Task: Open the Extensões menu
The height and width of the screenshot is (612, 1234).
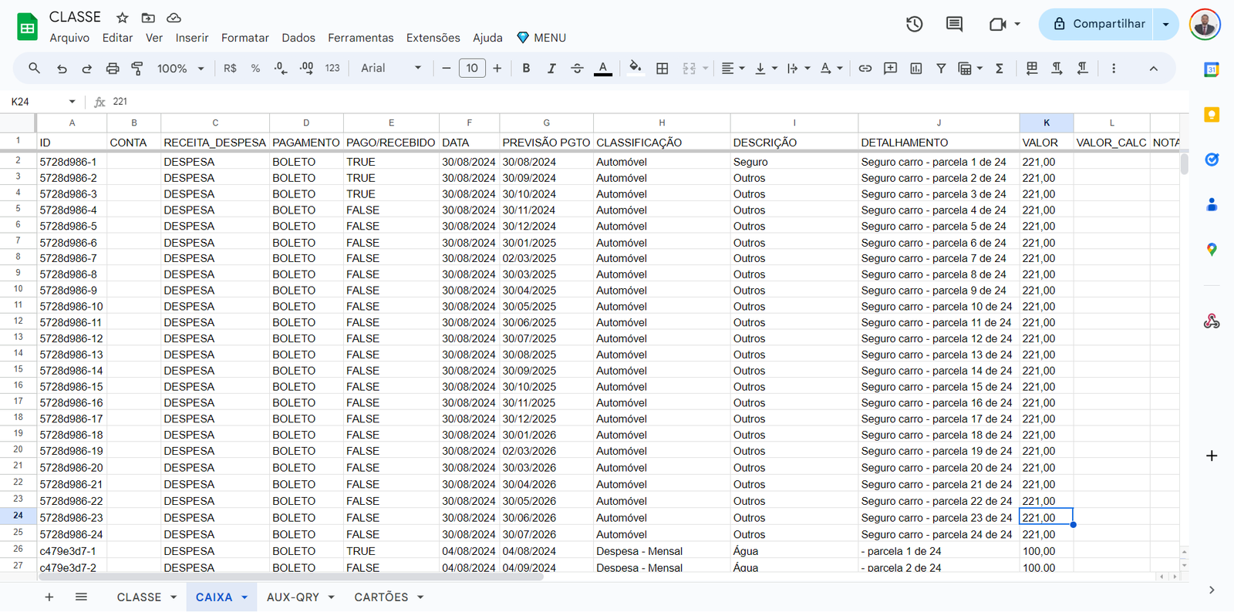Action: coord(433,38)
